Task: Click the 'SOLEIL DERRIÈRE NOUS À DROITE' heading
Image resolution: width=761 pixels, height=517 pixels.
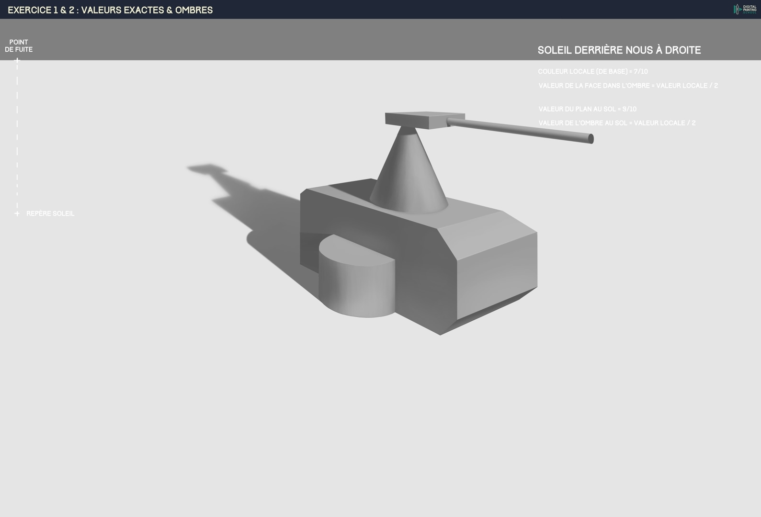Action: pyautogui.click(x=619, y=50)
